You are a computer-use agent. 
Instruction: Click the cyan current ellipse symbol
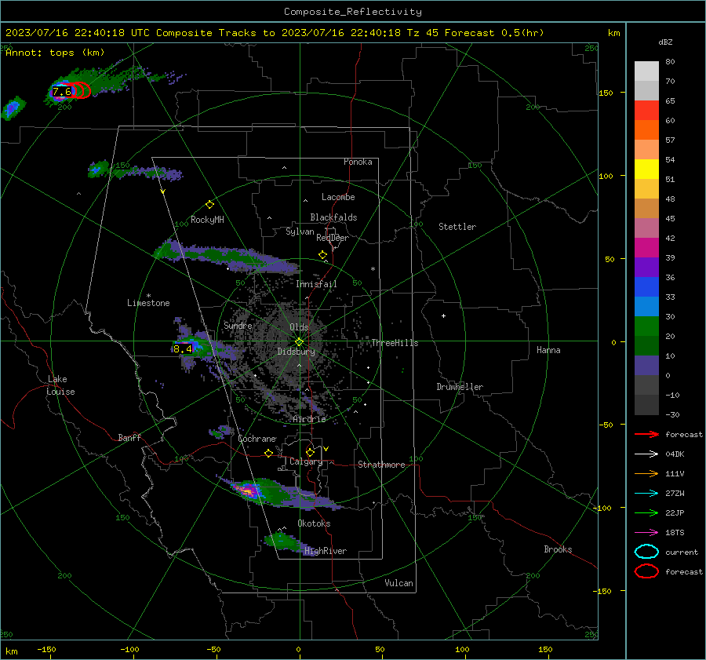(646, 552)
